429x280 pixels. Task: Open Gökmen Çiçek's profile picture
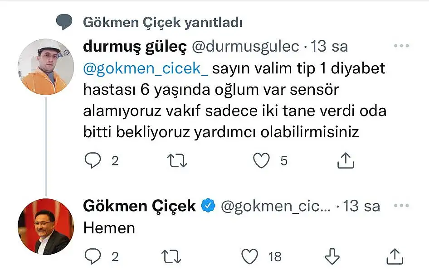[x=45, y=226]
